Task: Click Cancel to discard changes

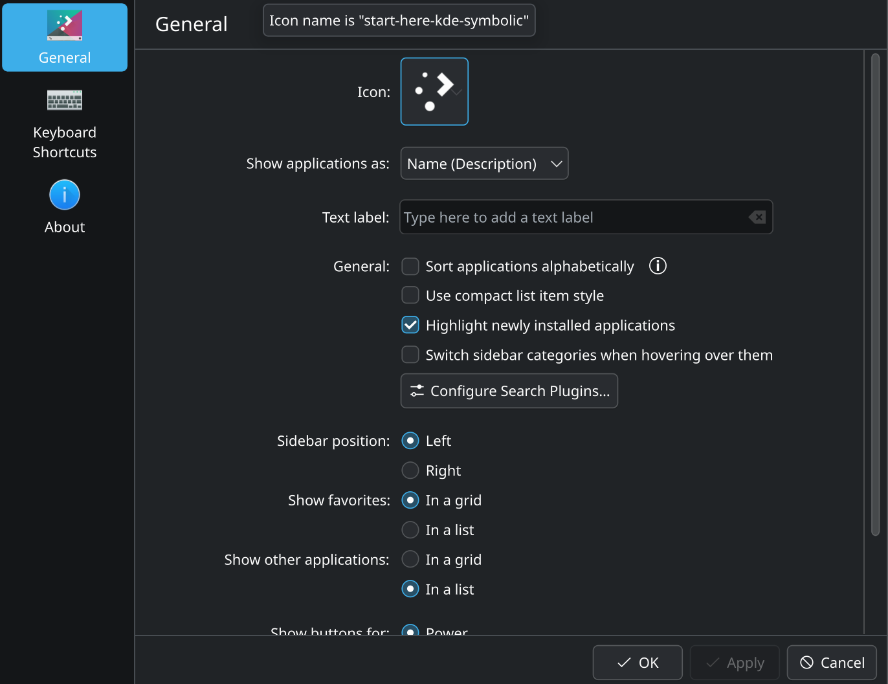Action: point(832,663)
